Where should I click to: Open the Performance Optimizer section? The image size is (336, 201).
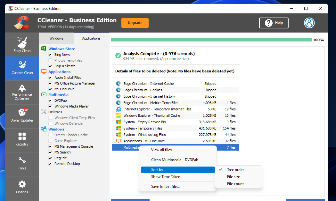point(22,93)
